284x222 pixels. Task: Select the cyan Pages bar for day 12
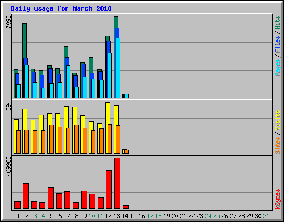coord(110,75)
